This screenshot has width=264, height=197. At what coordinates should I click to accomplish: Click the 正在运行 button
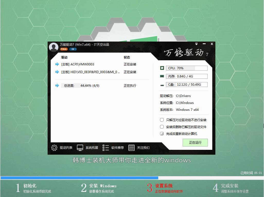coord(195,143)
